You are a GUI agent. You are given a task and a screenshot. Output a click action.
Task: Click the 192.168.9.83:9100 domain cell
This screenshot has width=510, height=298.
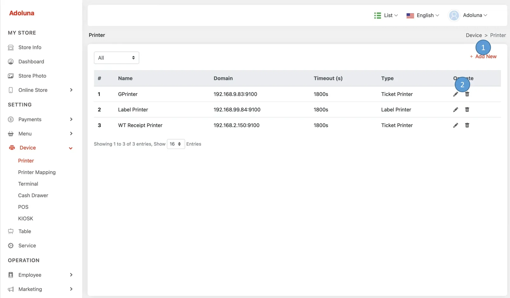coord(235,94)
